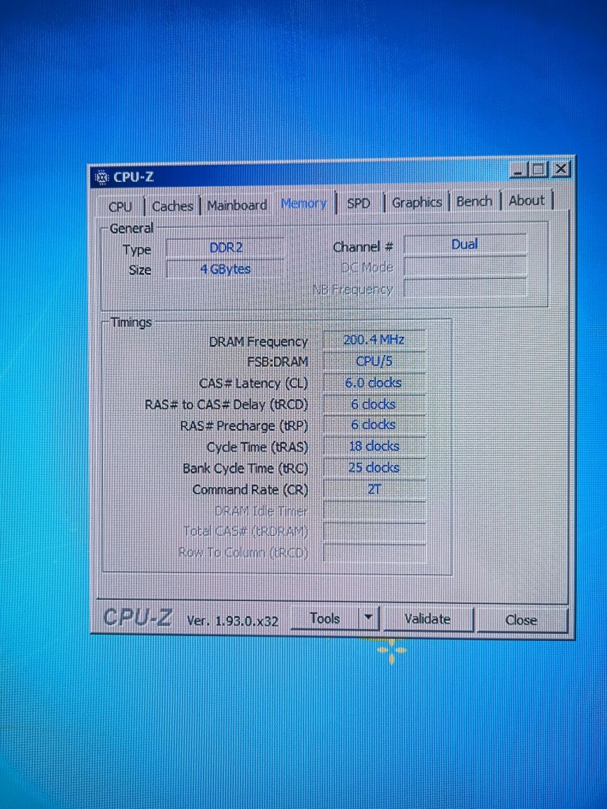
Task: Click the empty Total CAS# (tRDRAM) field
Action: point(374,531)
